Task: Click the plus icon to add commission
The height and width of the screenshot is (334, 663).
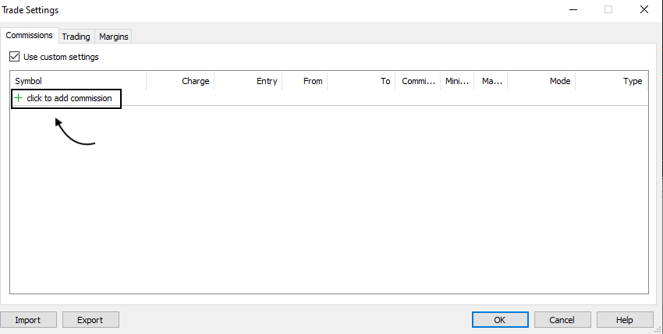Action: 19,98
